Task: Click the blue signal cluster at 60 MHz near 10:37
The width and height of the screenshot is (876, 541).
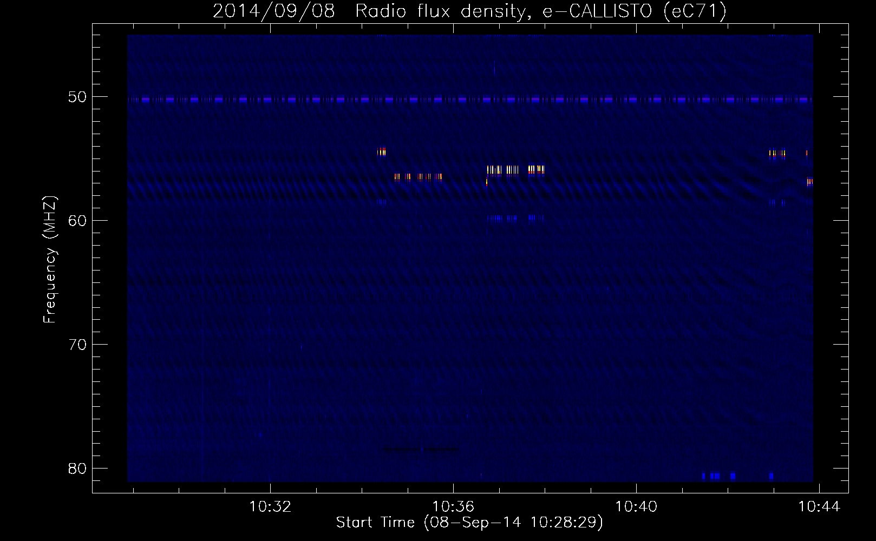Action: pyautogui.click(x=515, y=219)
